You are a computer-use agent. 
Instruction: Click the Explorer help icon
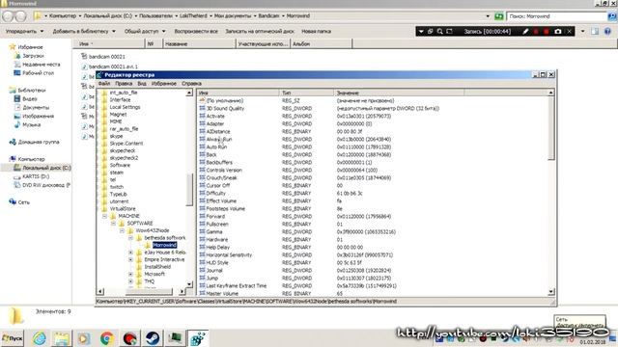(607, 32)
